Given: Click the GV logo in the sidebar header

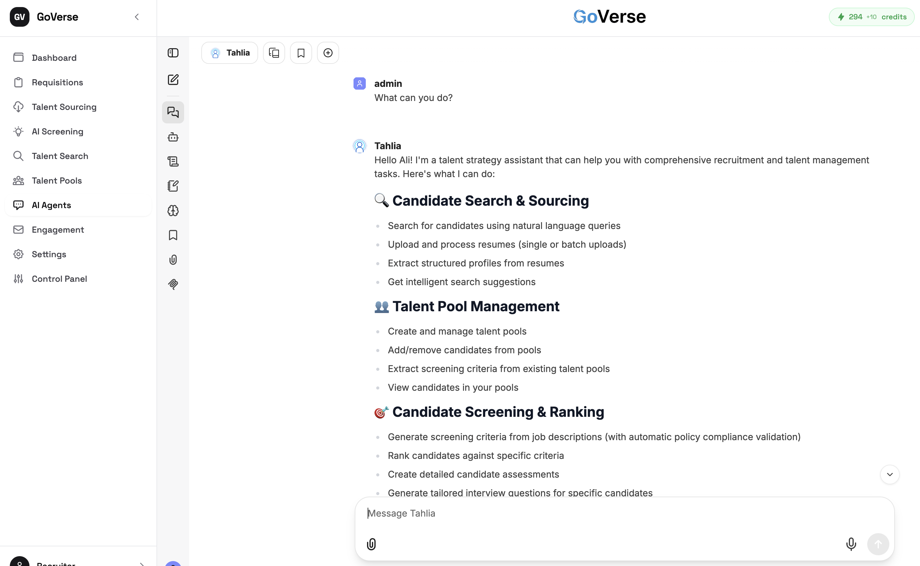Looking at the screenshot, I should point(19,17).
